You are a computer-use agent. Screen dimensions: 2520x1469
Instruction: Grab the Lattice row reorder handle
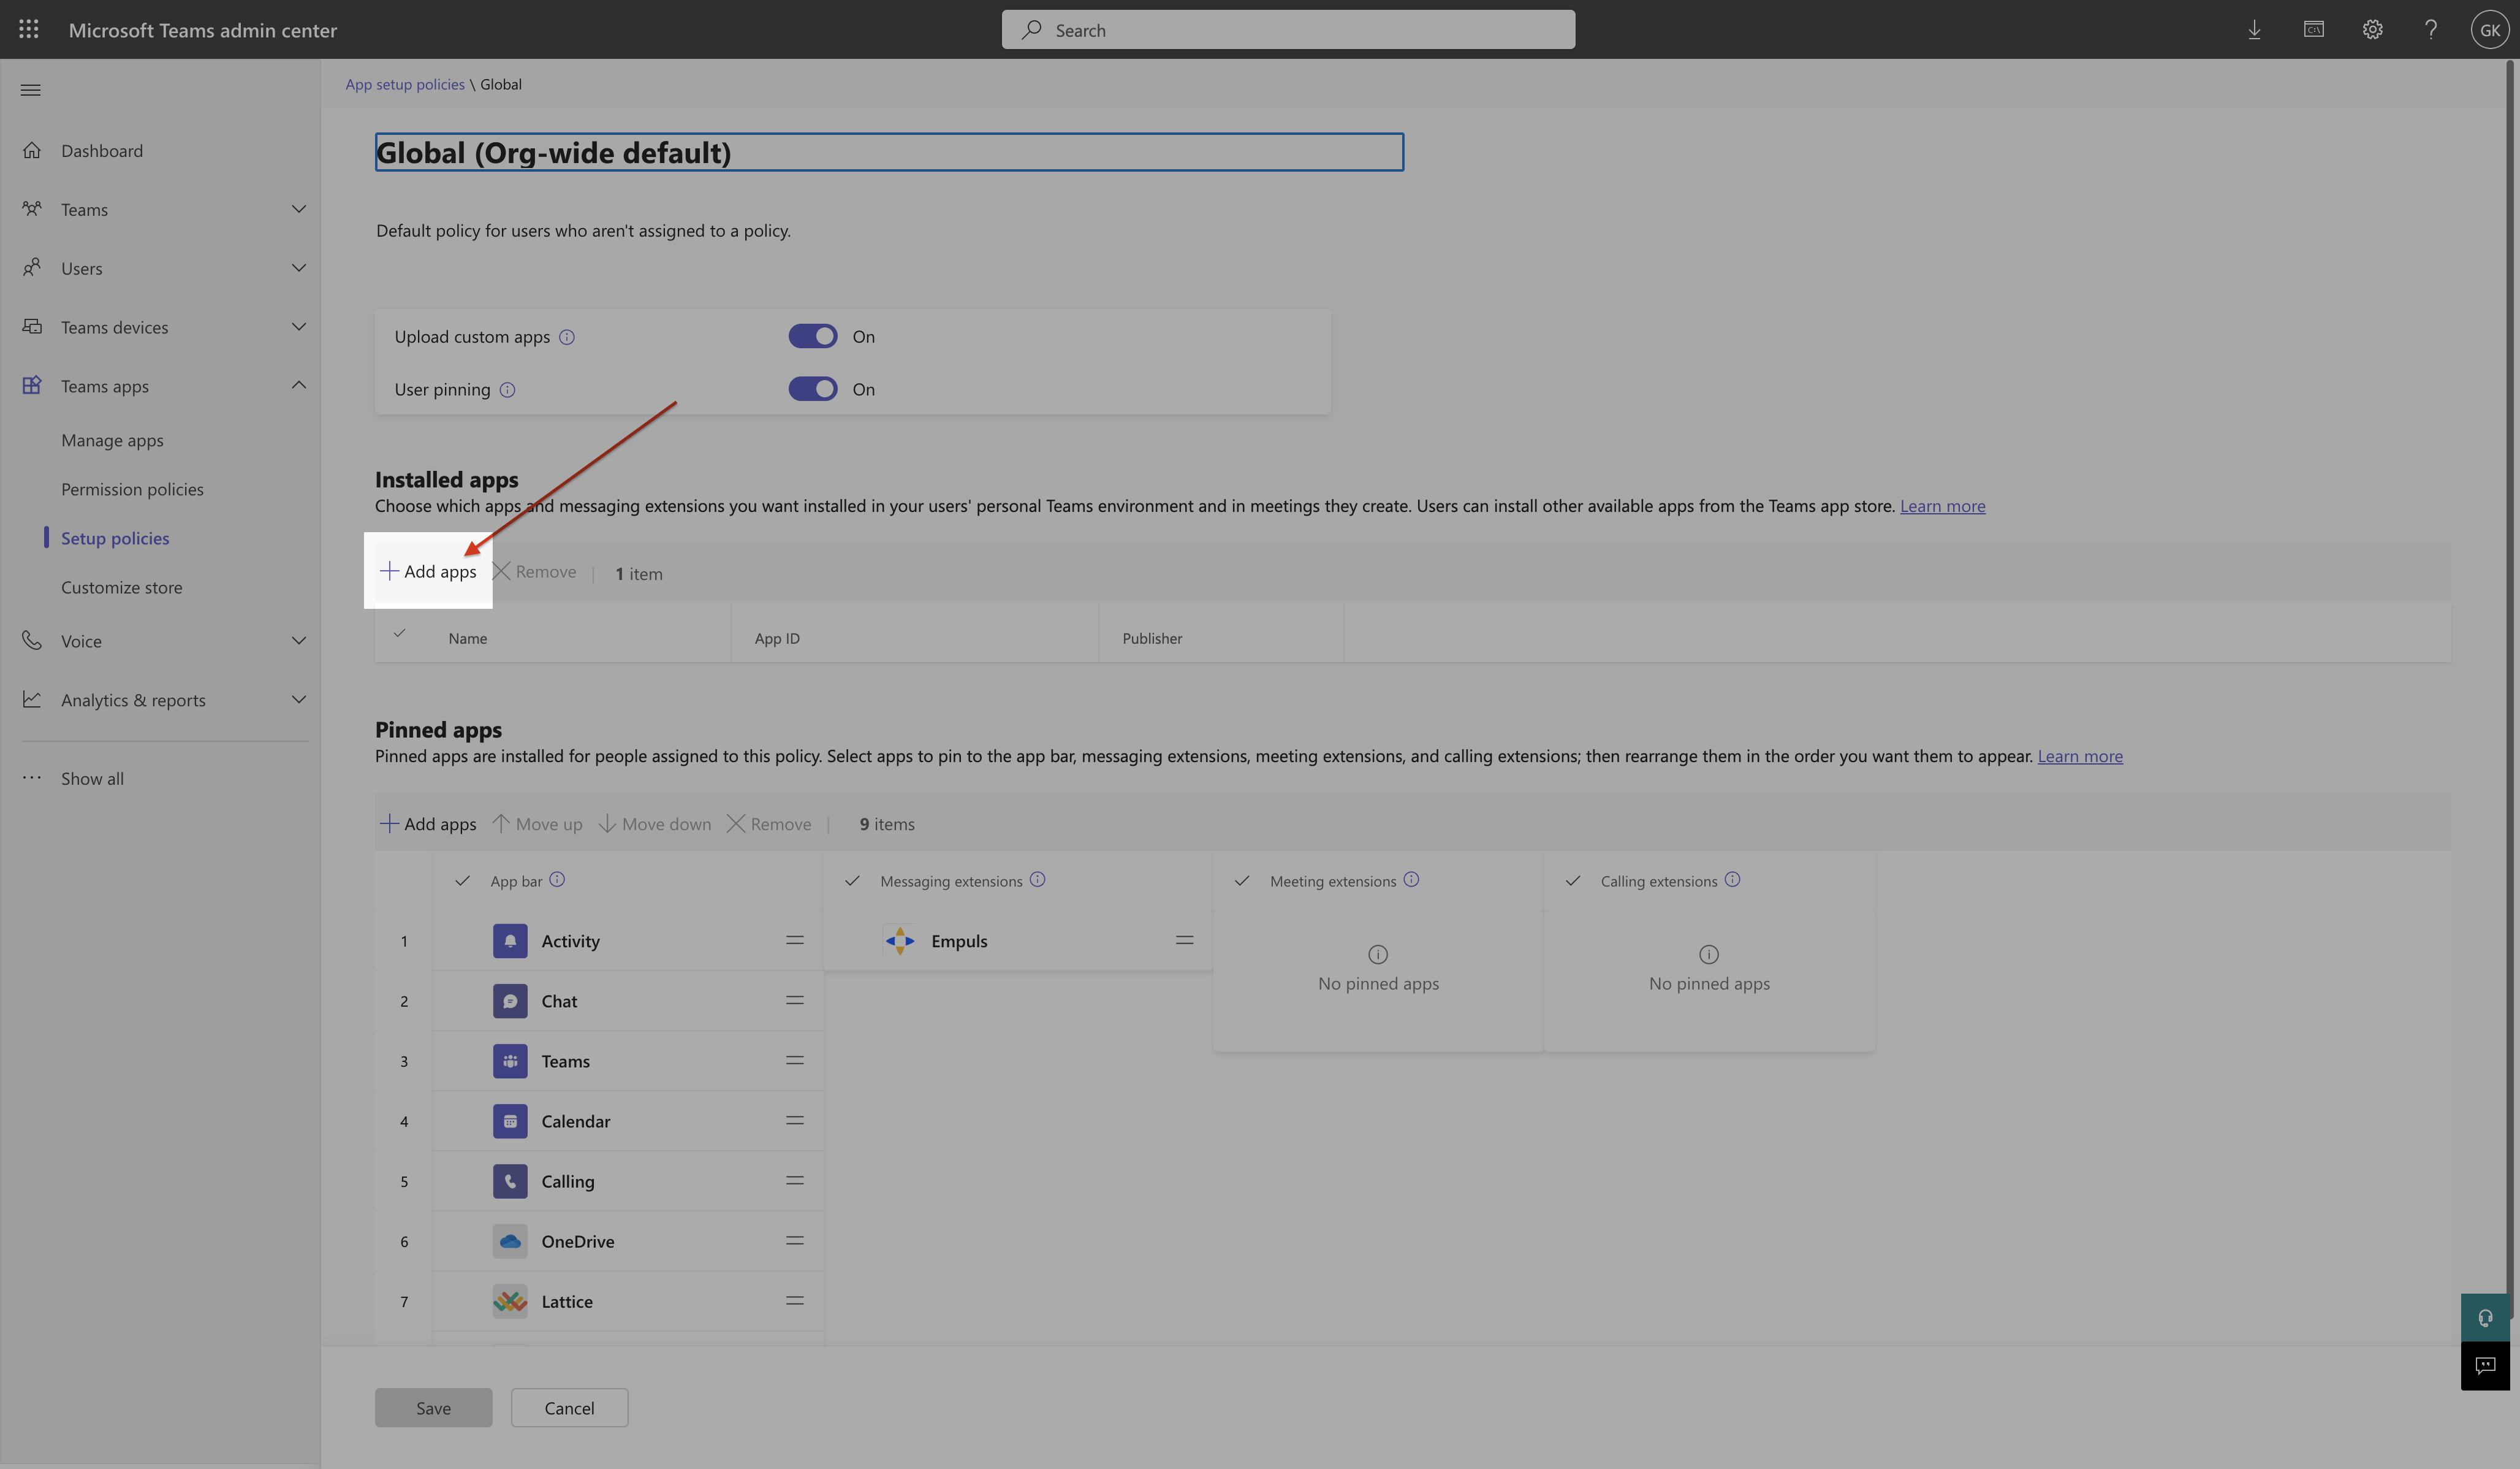click(x=795, y=1301)
